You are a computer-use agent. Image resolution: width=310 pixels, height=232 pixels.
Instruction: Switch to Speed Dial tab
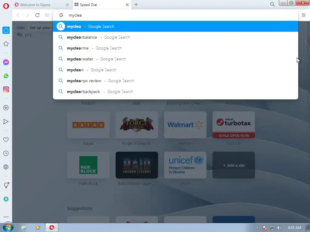102,5
